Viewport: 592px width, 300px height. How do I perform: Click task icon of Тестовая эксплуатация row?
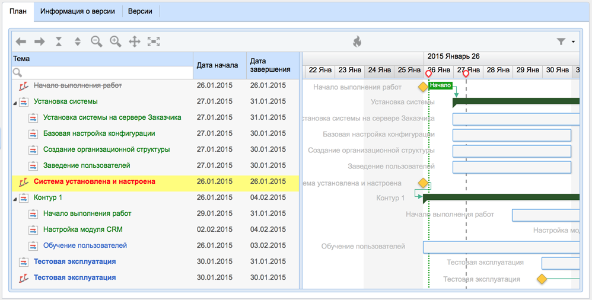[x=24, y=261]
